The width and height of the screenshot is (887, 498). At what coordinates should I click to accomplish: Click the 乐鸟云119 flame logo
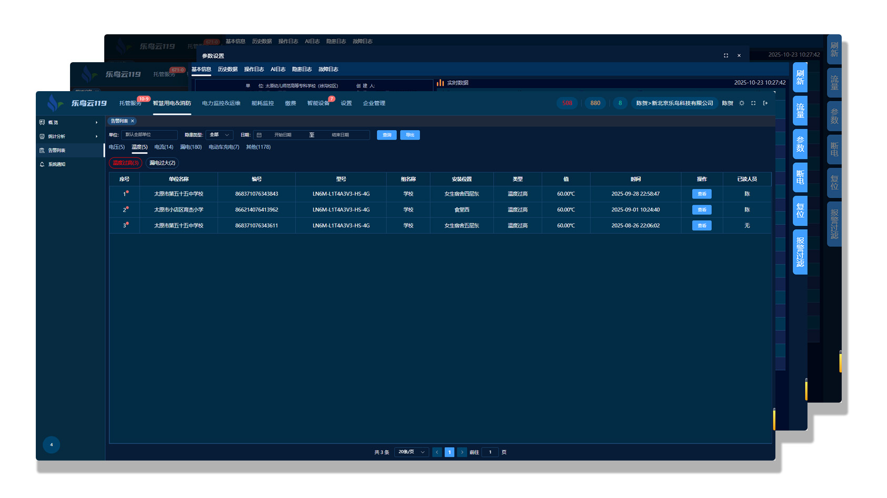54,103
